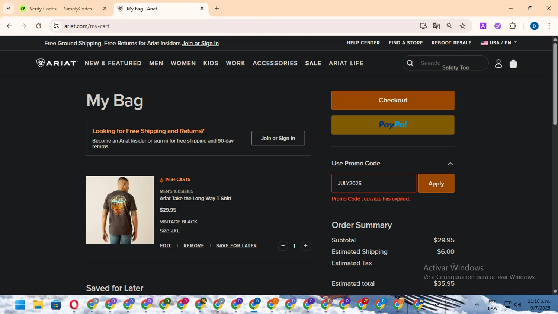The height and width of the screenshot is (314, 558).
Task: Open the WOMEN menu
Action: point(183,63)
